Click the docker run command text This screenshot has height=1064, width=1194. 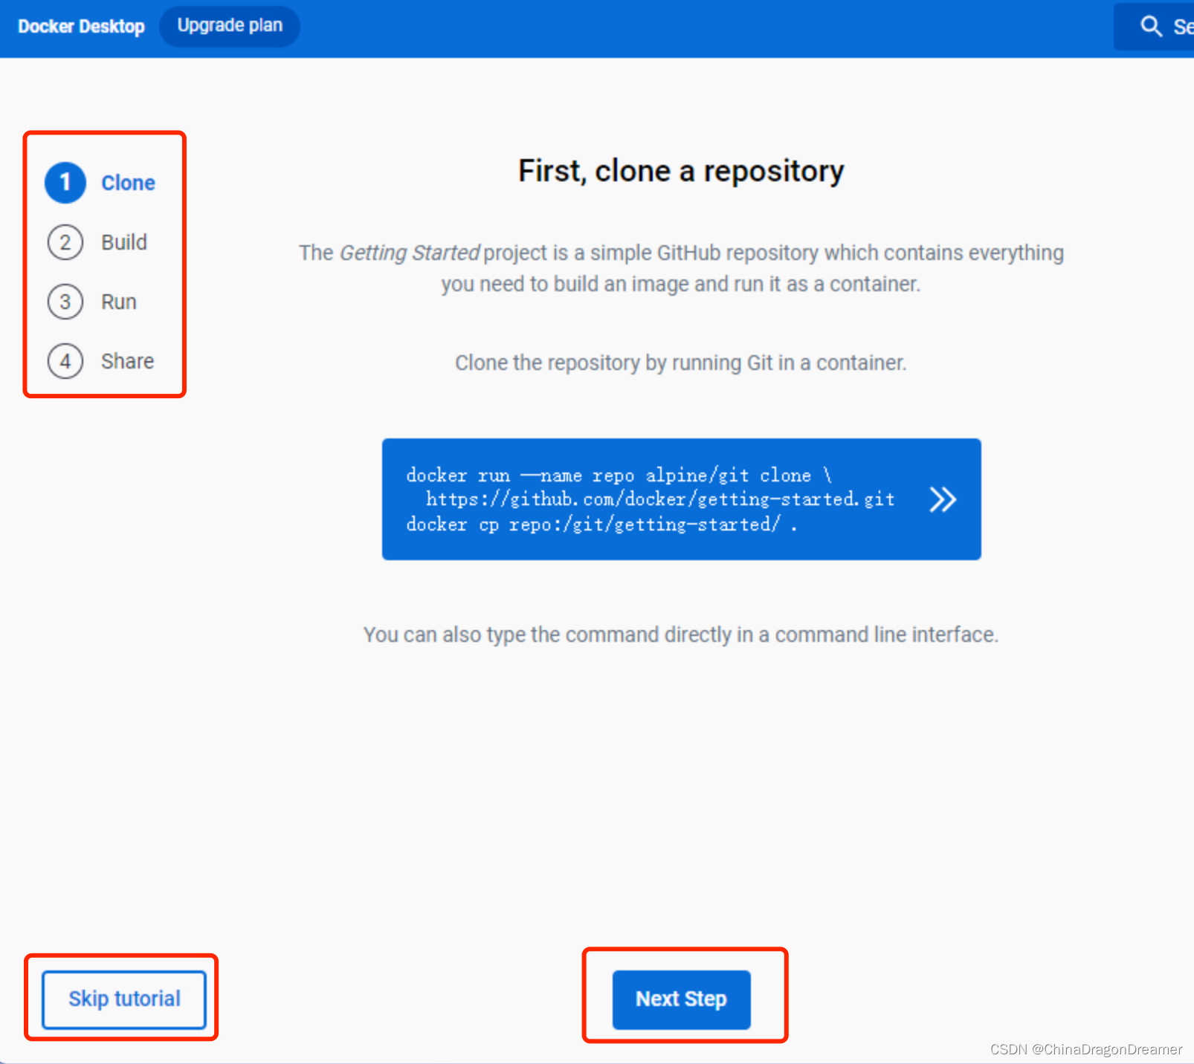(619, 475)
